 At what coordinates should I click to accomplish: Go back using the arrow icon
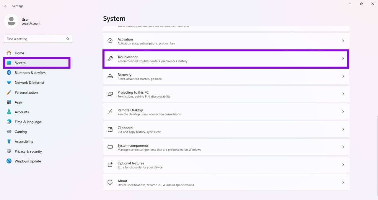pyautogui.click(x=6, y=6)
